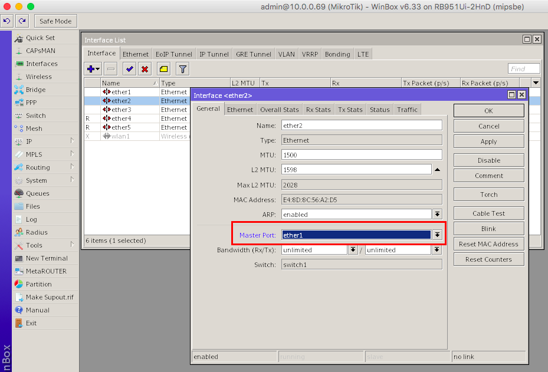The height and width of the screenshot is (372, 548).
Task: Click Make Supout.rif
Action: (50, 297)
